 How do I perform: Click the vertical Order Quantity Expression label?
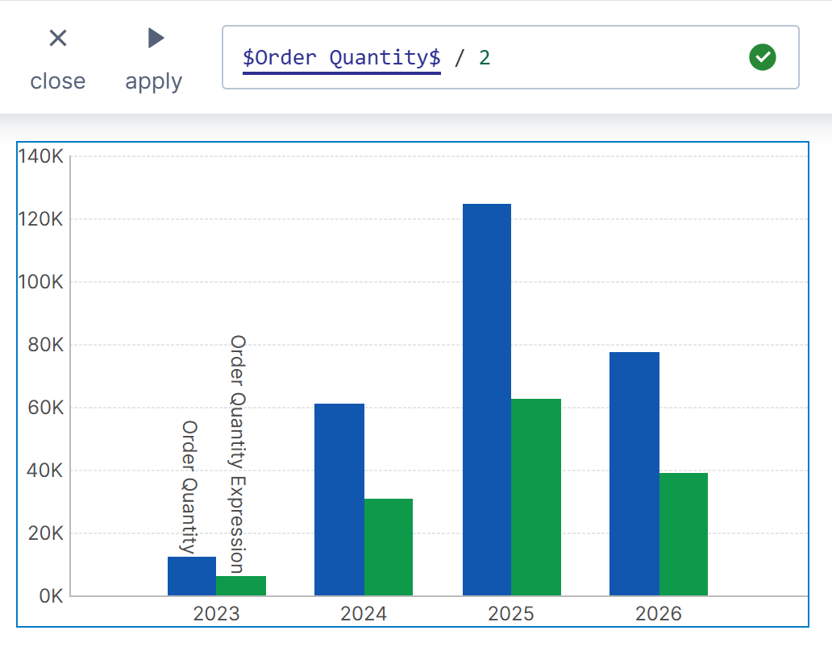tap(238, 454)
